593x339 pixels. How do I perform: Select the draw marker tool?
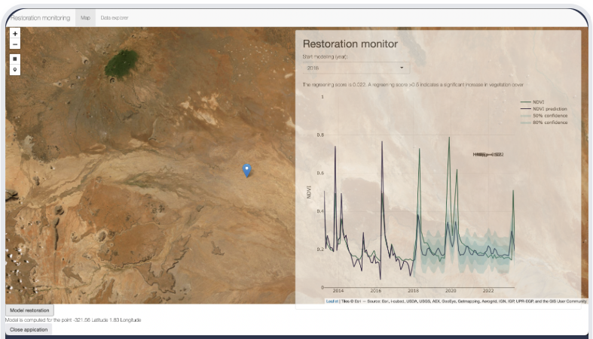[15, 69]
